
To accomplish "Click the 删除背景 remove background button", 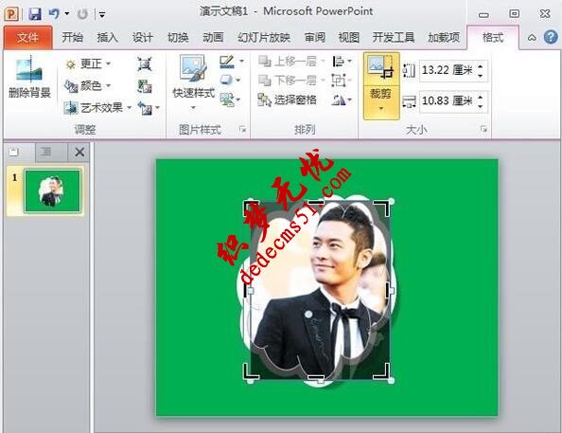I will tap(29, 77).
